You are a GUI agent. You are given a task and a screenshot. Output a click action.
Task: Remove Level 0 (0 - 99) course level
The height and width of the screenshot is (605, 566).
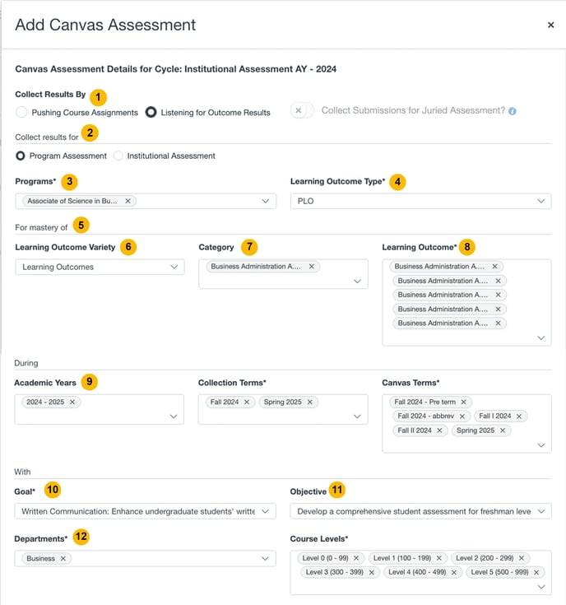click(356, 558)
